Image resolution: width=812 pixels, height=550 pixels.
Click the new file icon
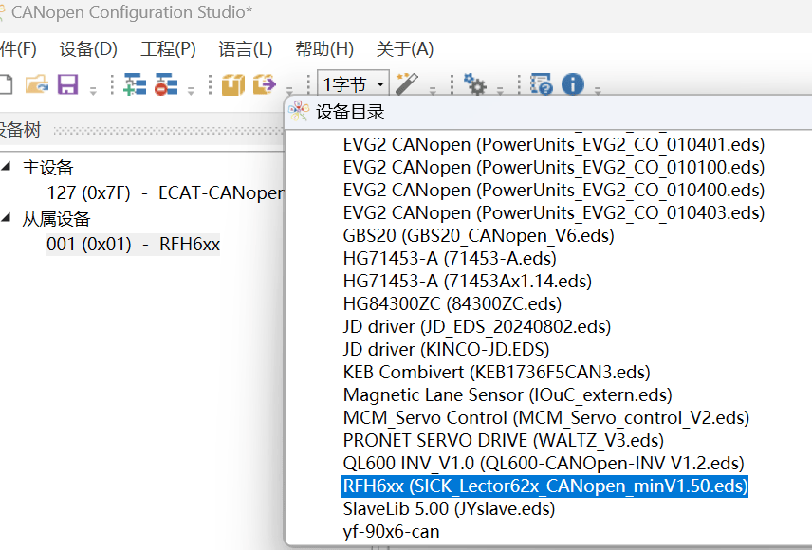click(x=5, y=83)
